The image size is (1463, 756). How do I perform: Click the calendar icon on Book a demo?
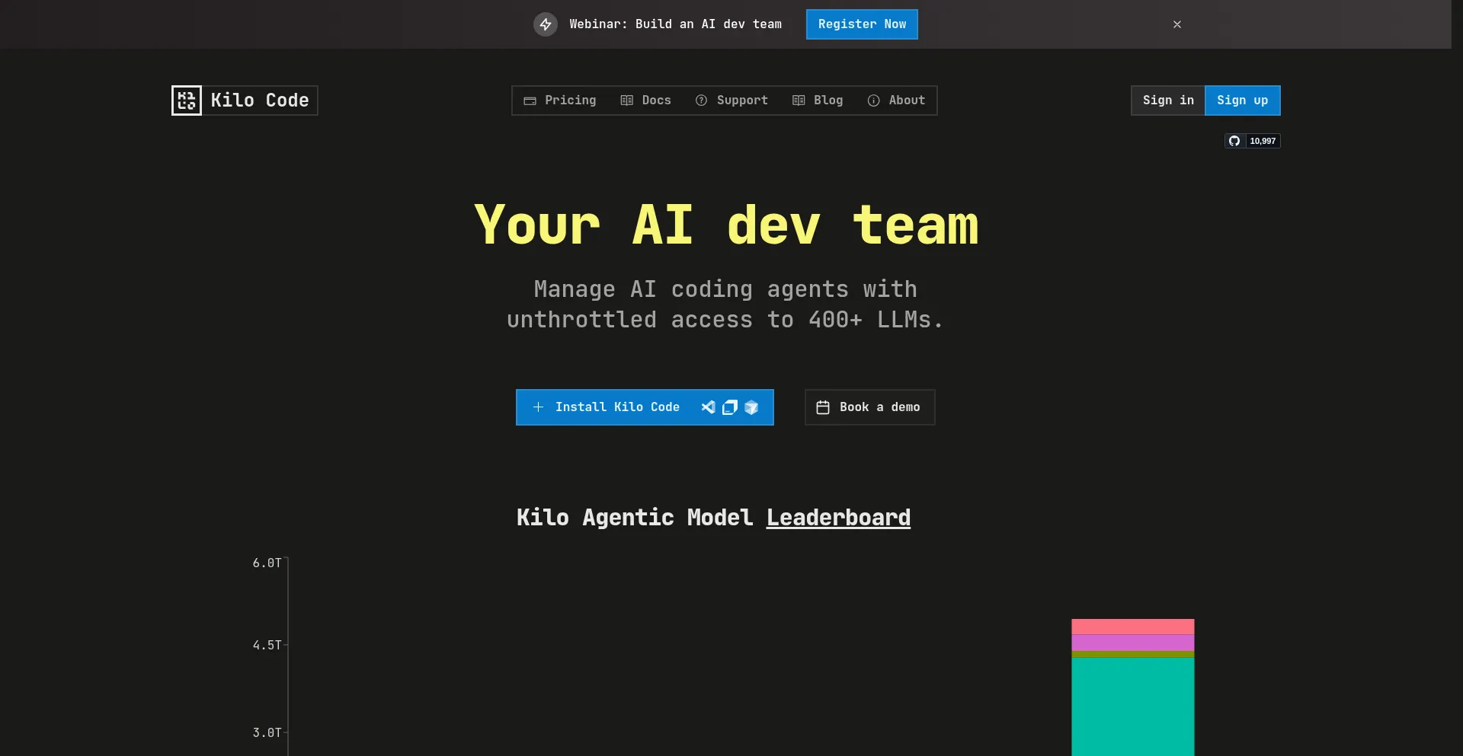coord(823,407)
